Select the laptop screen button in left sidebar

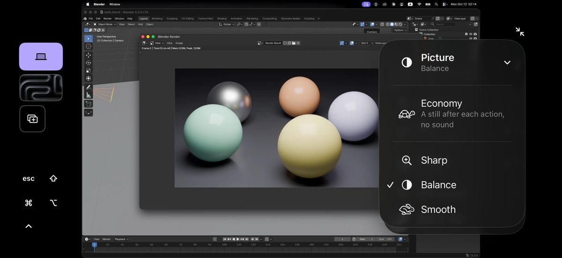pos(41,57)
